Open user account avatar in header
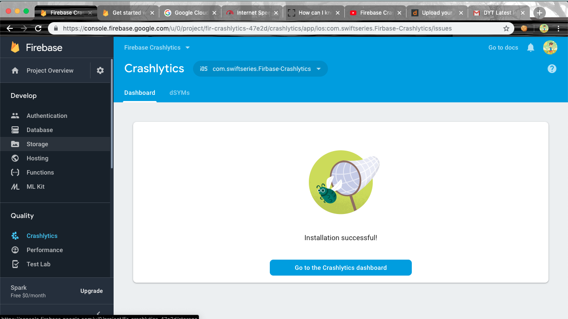Viewport: 568px width, 319px height. (x=550, y=47)
